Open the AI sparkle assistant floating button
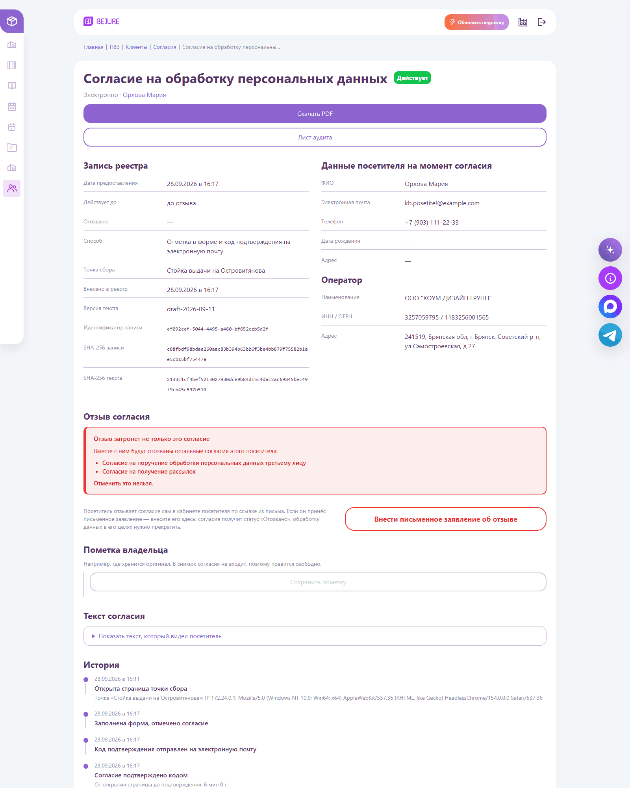This screenshot has width=630, height=788. pos(610,250)
